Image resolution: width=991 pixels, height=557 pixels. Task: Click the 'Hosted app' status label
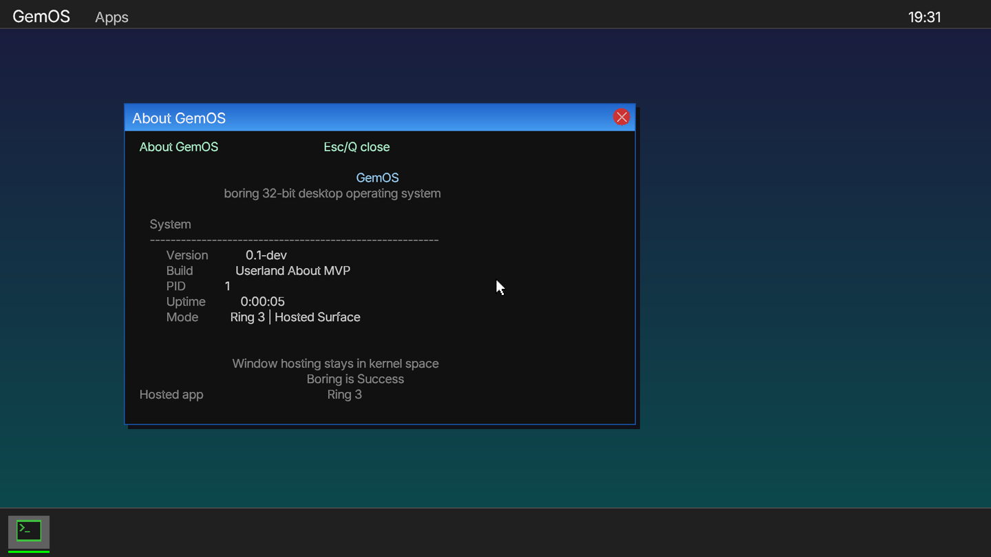pos(171,395)
